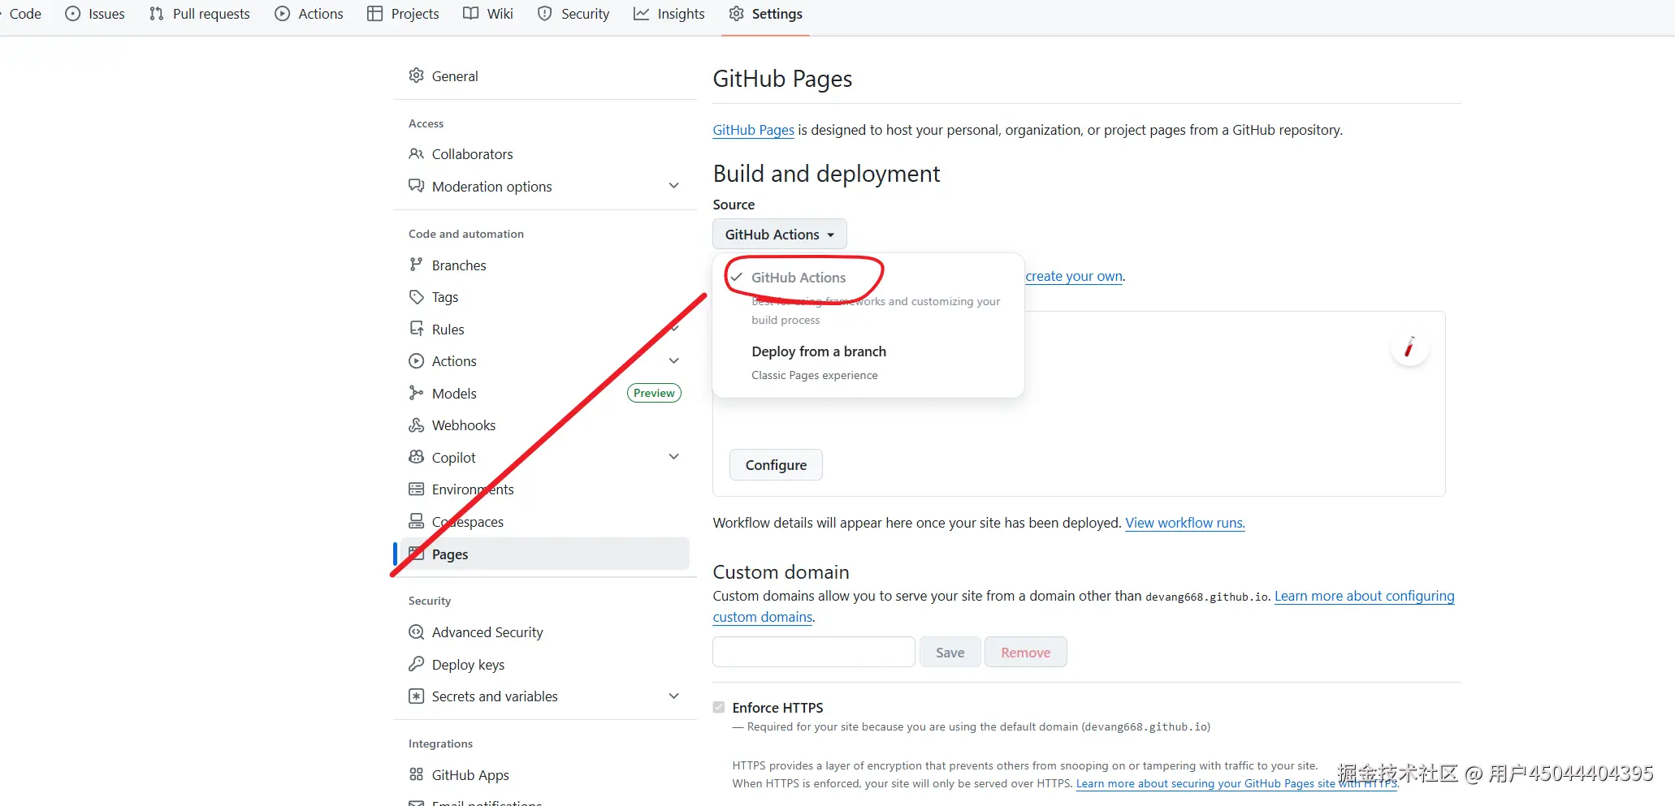Click the Projects table icon in top nav

(374, 14)
